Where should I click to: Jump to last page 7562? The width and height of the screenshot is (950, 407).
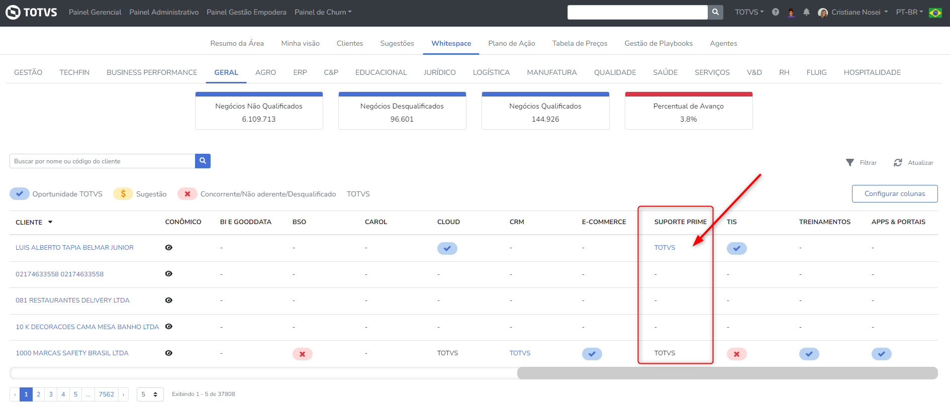pos(107,394)
